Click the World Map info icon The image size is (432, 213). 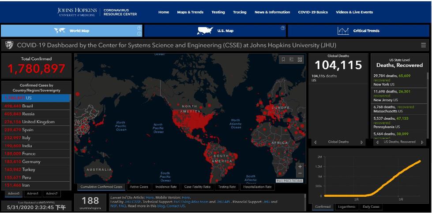139,33
